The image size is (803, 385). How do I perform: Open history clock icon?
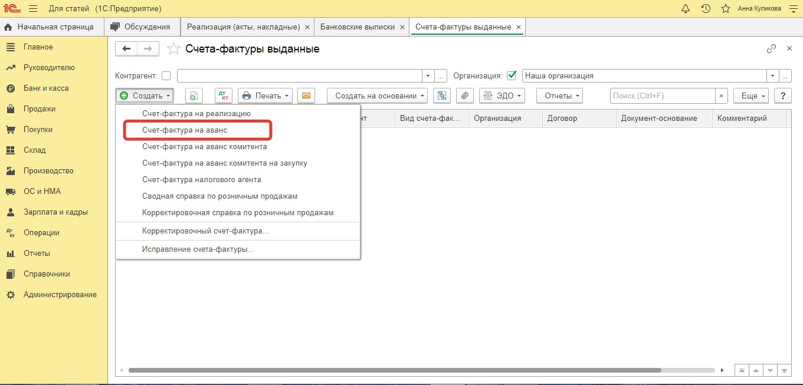(706, 9)
